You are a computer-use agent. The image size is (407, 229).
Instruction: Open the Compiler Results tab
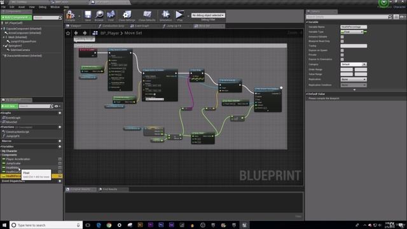coord(80,190)
